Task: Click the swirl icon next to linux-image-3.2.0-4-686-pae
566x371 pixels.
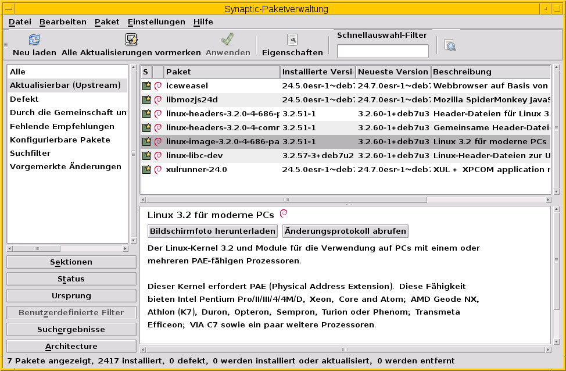Action: click(157, 141)
